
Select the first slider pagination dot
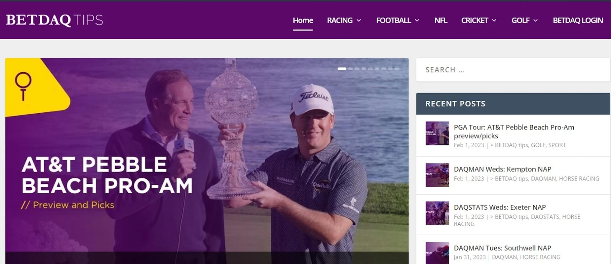[x=342, y=69]
